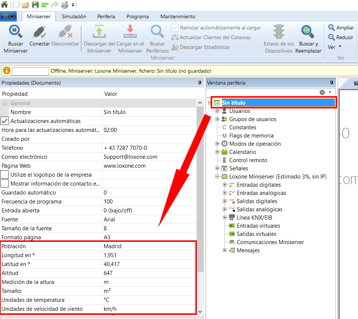The width and height of the screenshot is (358, 319).
Task: Enable Utilize el logotipo de la empresa
Action: pyautogui.click(x=5, y=175)
